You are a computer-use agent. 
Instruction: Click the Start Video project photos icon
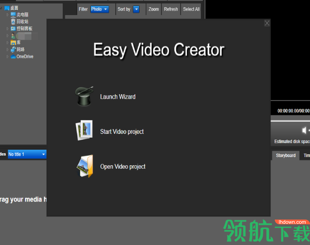[x=84, y=130]
